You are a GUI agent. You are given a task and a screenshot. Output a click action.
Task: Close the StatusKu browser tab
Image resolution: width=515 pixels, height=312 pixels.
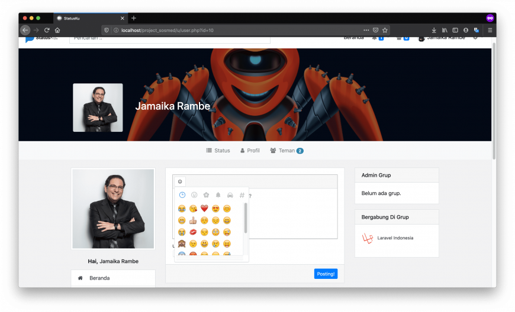pyautogui.click(x=122, y=18)
